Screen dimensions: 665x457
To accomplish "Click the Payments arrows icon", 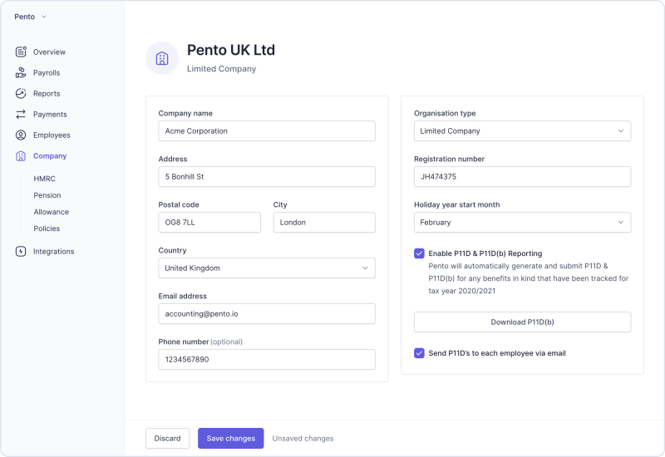I will tap(21, 114).
